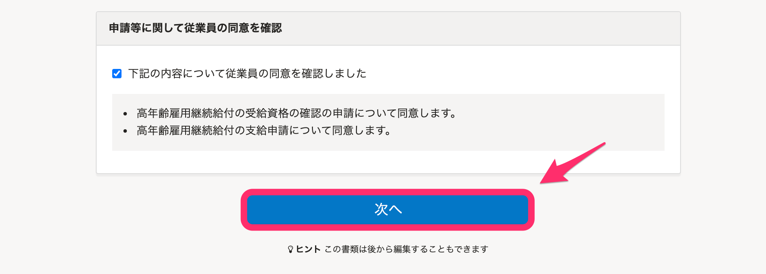The width and height of the screenshot is (766, 274).
Task: Click the bullet dot before 受給資格 line
Action: click(x=125, y=114)
